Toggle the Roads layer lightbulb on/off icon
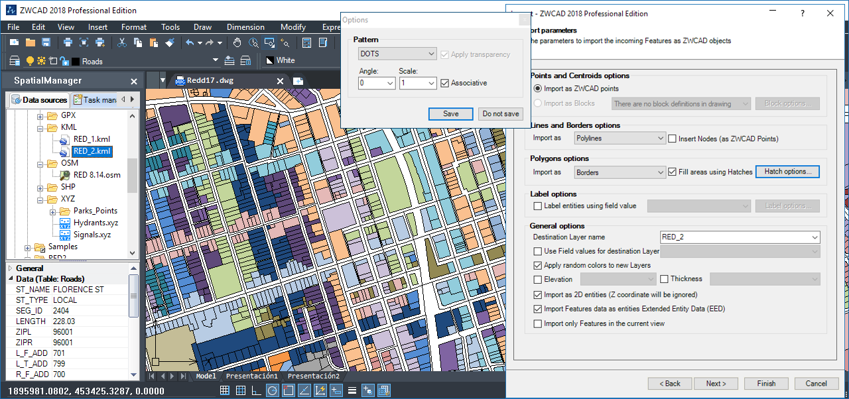 coord(30,61)
